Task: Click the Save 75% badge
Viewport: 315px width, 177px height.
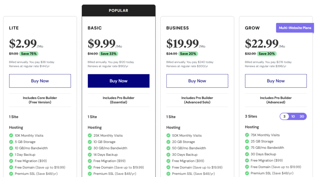Action: point(29,53)
